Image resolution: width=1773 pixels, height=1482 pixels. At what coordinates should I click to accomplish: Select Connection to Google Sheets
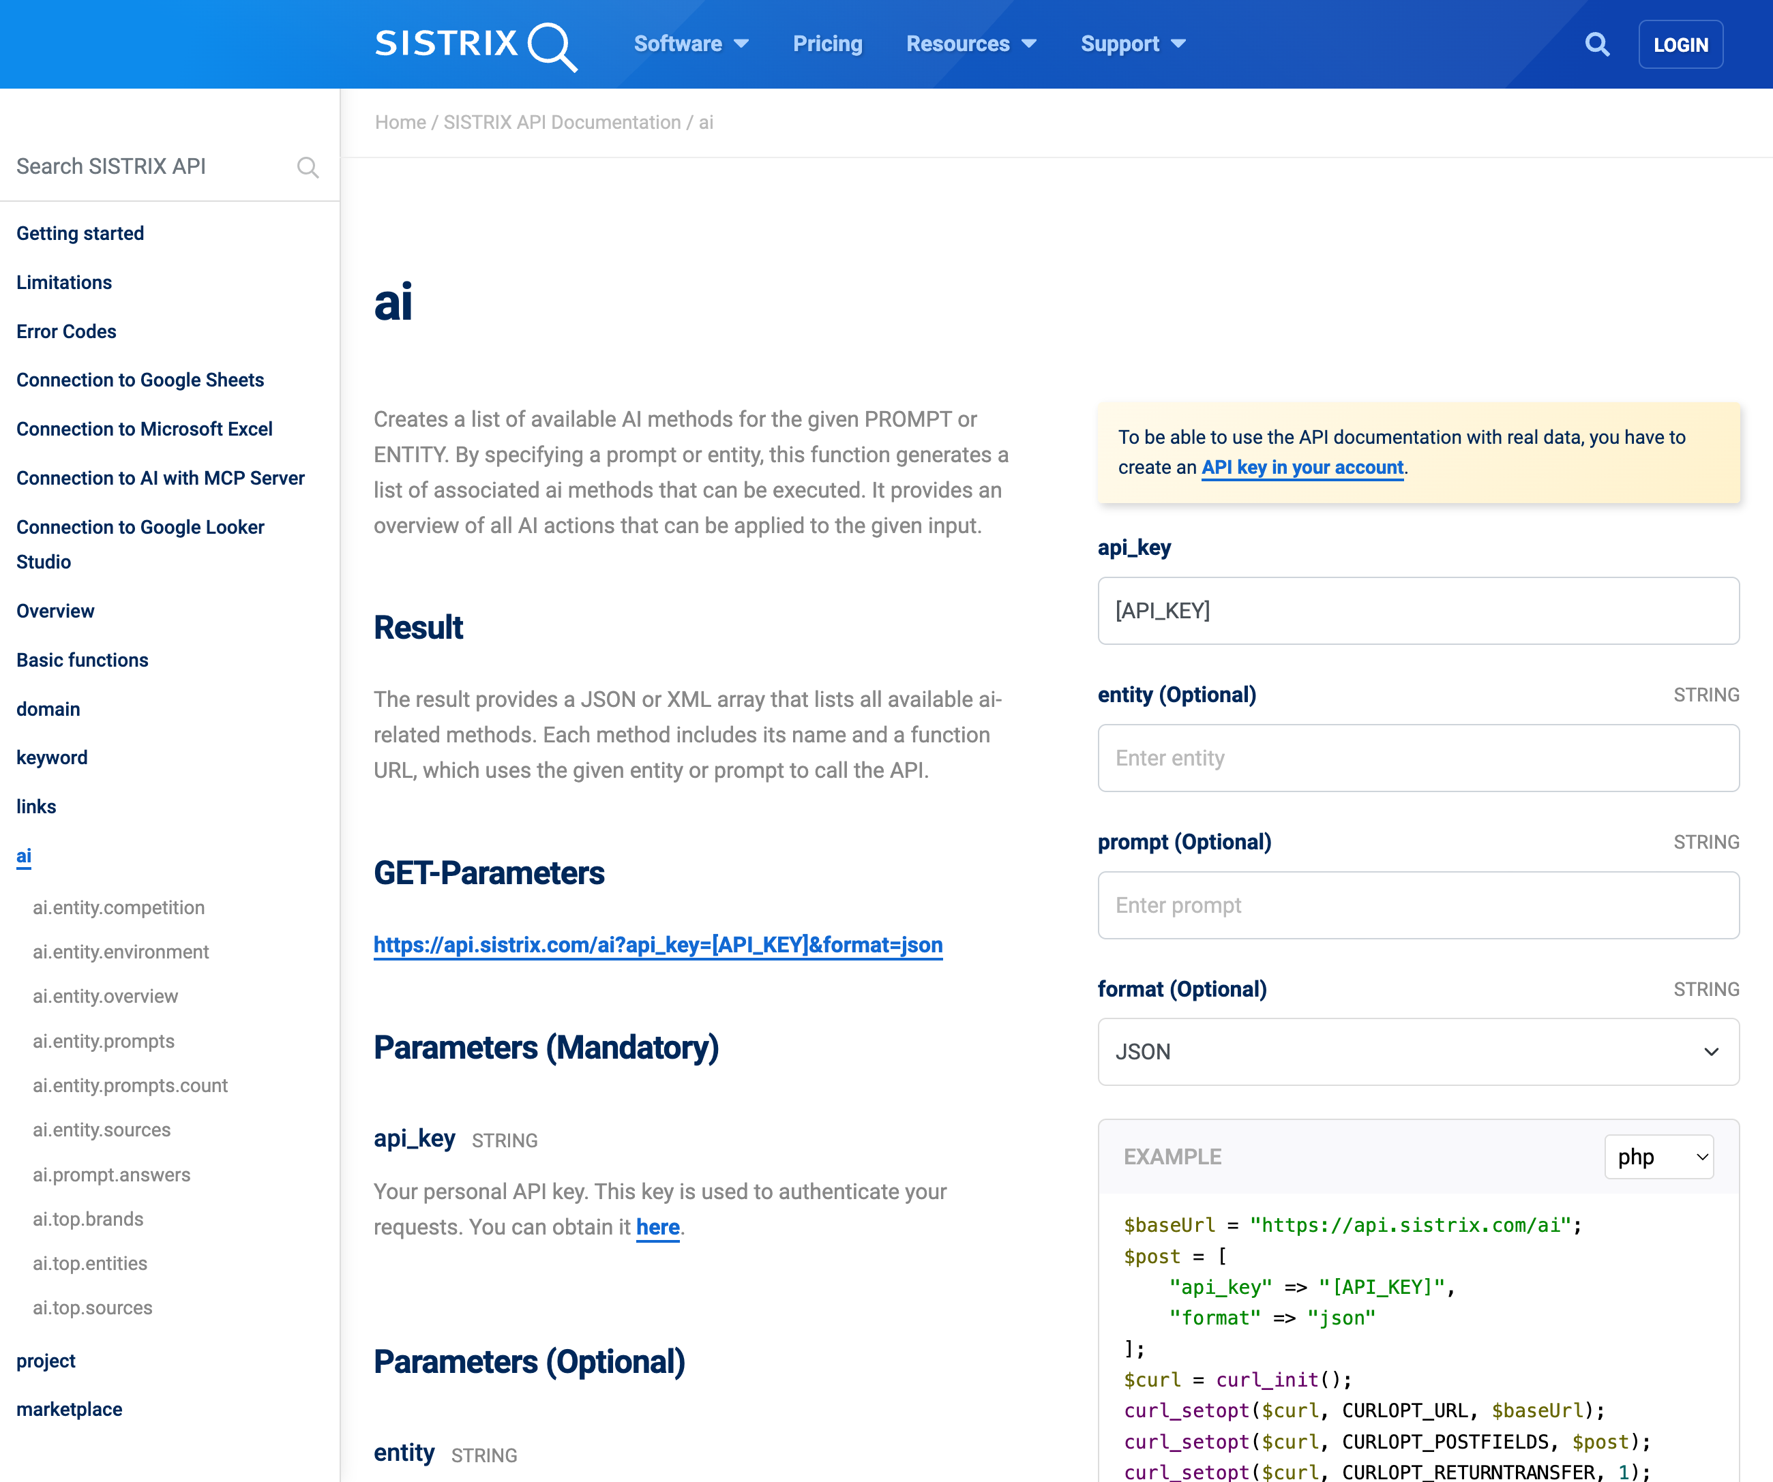[x=139, y=380]
